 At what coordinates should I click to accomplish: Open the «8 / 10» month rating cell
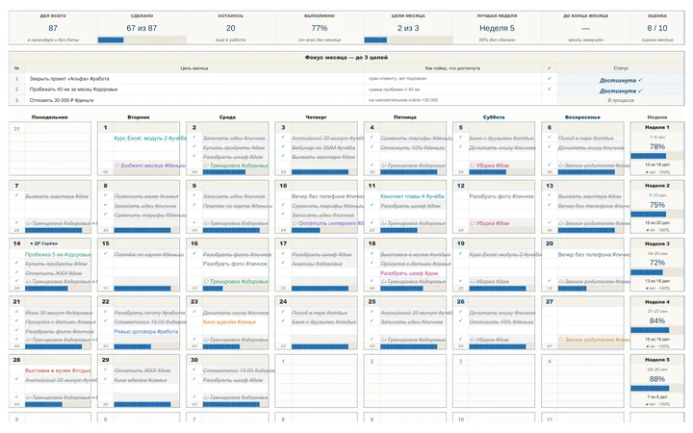(657, 28)
